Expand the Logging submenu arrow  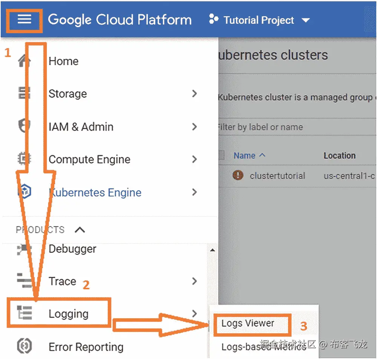coord(195,313)
